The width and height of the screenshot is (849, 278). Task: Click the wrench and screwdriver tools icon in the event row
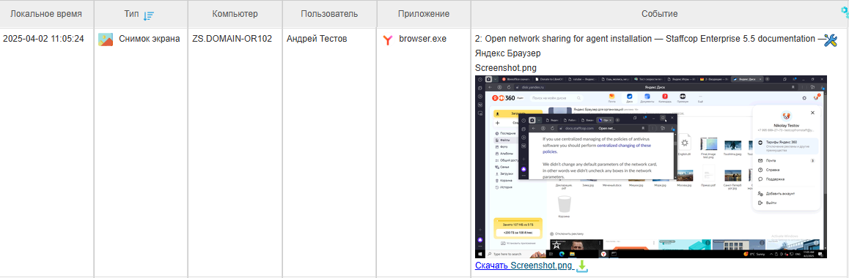click(x=831, y=40)
